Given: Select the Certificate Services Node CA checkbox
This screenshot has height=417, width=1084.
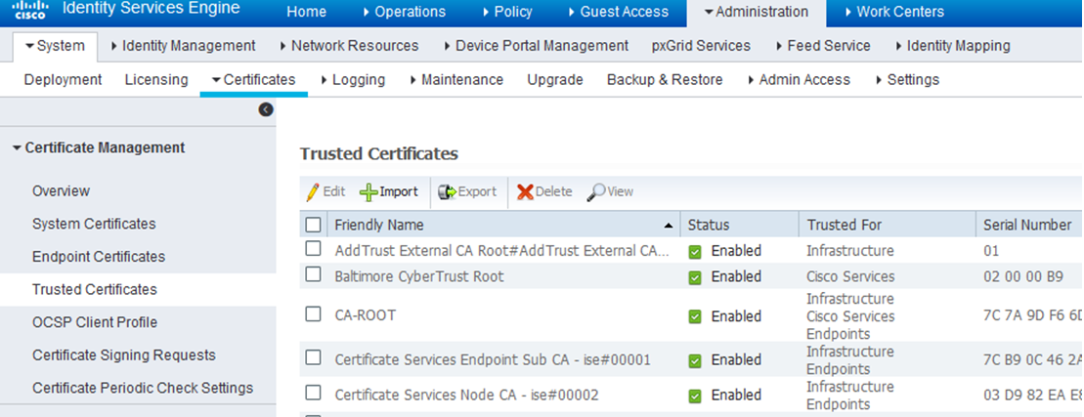Looking at the screenshot, I should (313, 393).
